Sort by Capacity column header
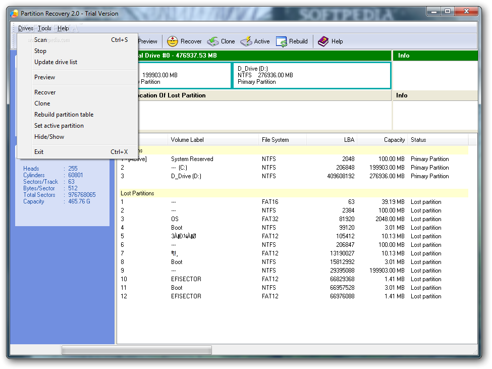The image size is (492, 369). tap(383, 140)
